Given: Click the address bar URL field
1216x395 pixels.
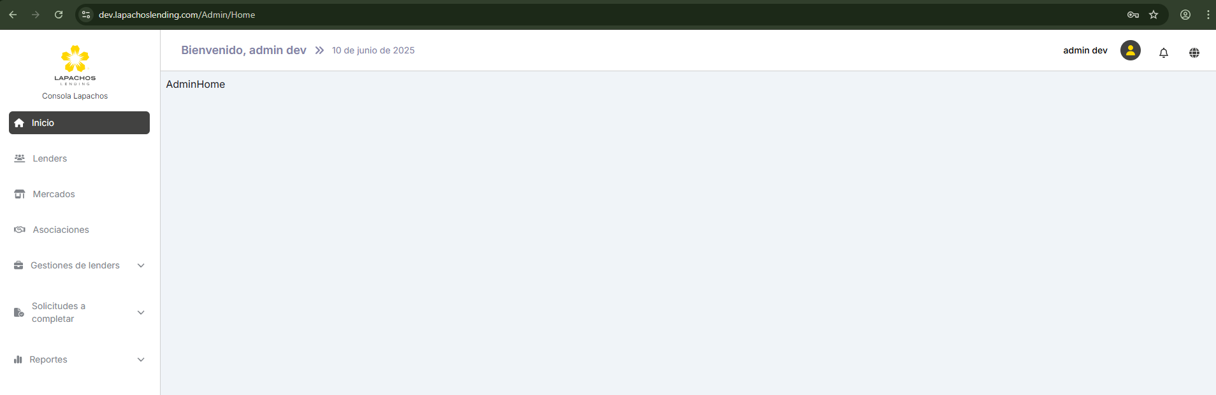Looking at the screenshot, I should [x=605, y=15].
